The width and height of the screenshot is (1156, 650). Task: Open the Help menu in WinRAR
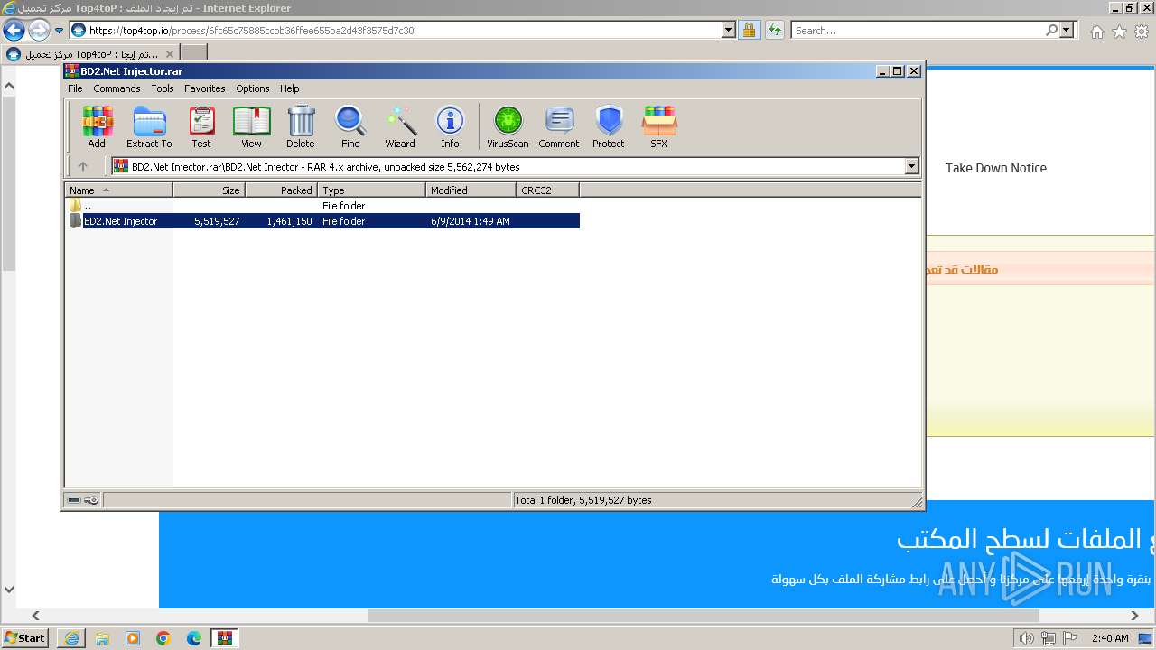pos(290,88)
